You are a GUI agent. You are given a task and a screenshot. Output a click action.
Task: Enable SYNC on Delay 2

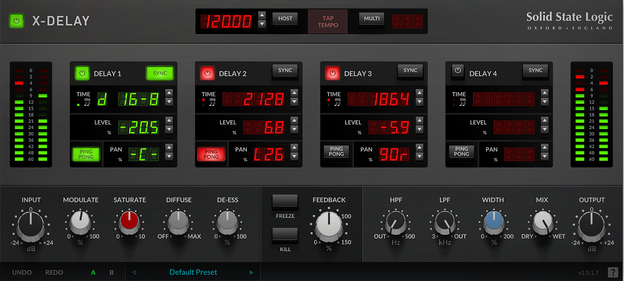(285, 71)
